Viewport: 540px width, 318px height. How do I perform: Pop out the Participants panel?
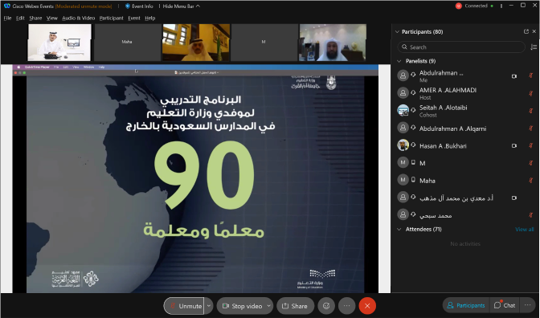[x=526, y=31]
